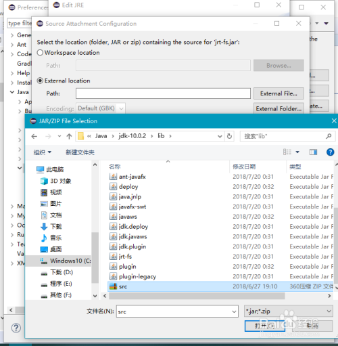Open the 组织 menu dropdown
The height and width of the screenshot is (346, 338).
[x=43, y=152]
